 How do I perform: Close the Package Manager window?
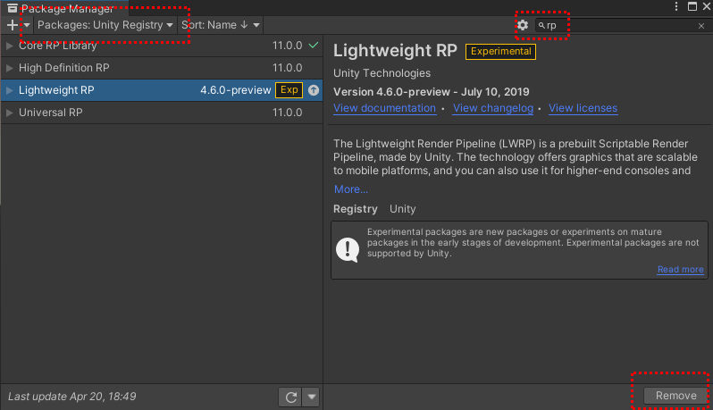point(707,6)
